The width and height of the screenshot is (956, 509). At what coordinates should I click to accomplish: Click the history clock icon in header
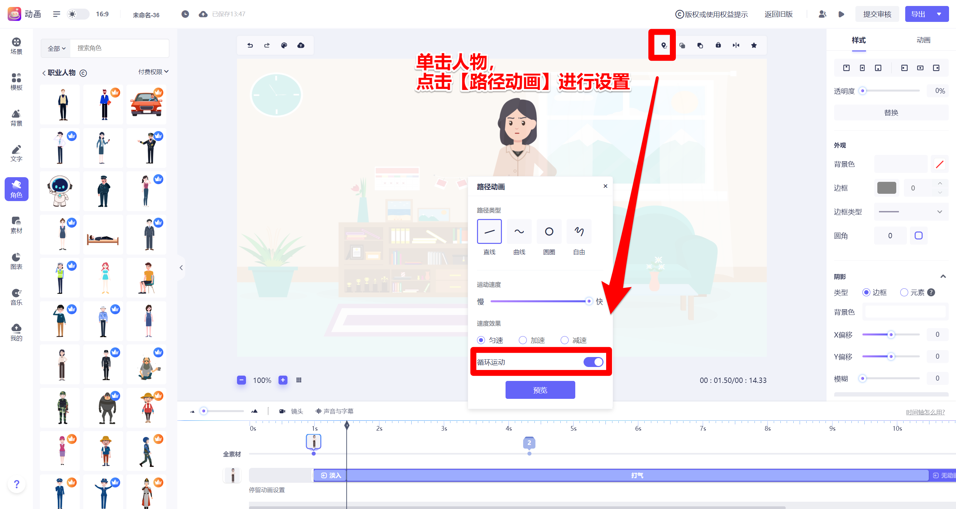pyautogui.click(x=185, y=14)
